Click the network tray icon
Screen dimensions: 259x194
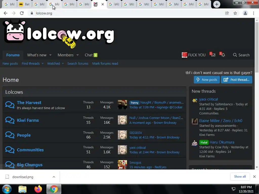233,189
